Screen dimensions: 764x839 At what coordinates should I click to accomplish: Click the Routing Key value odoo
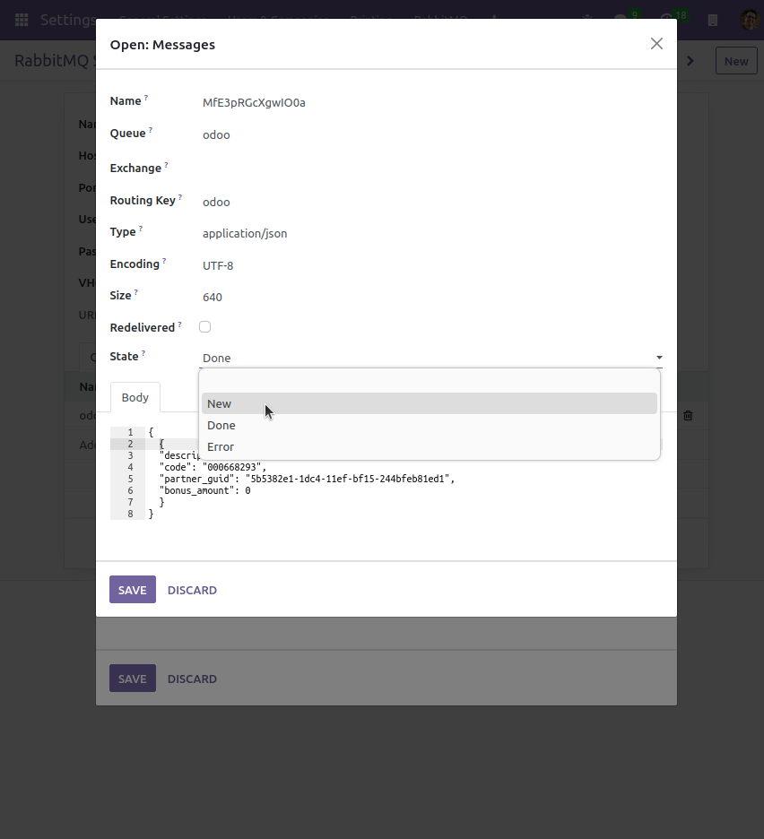point(216,203)
